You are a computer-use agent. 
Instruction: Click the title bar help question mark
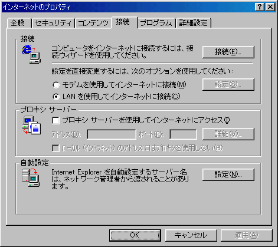pos(260,7)
